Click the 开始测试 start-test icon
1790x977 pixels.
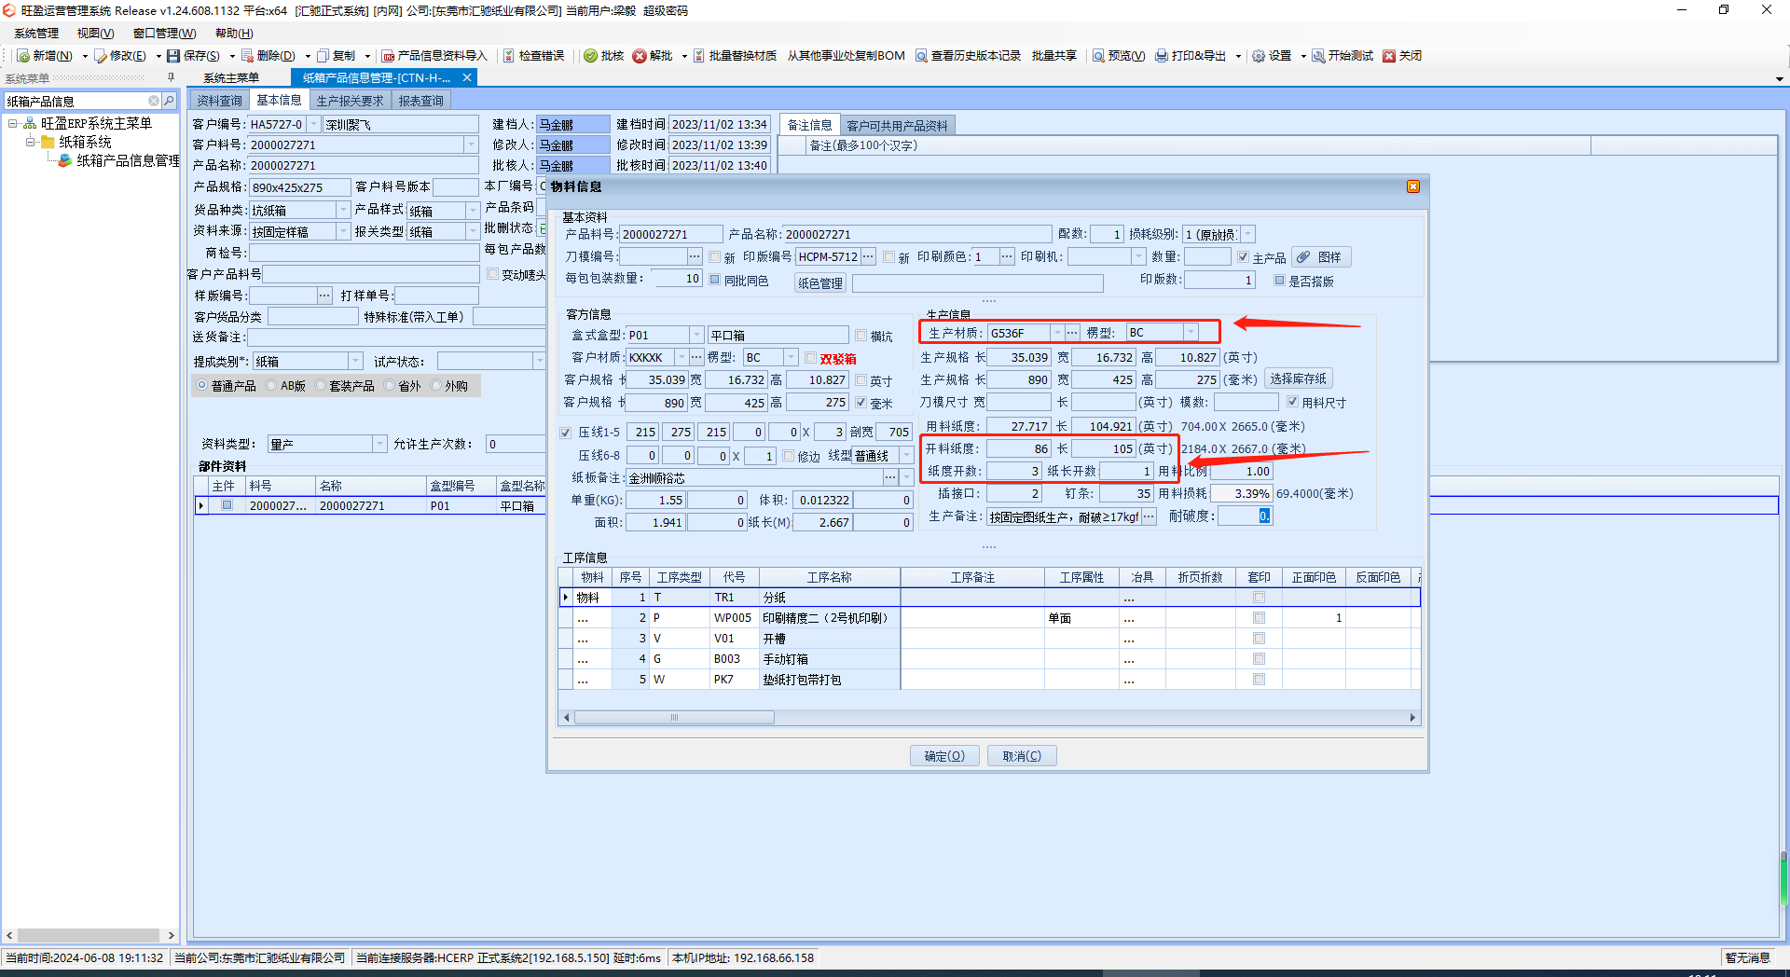pos(1318,56)
